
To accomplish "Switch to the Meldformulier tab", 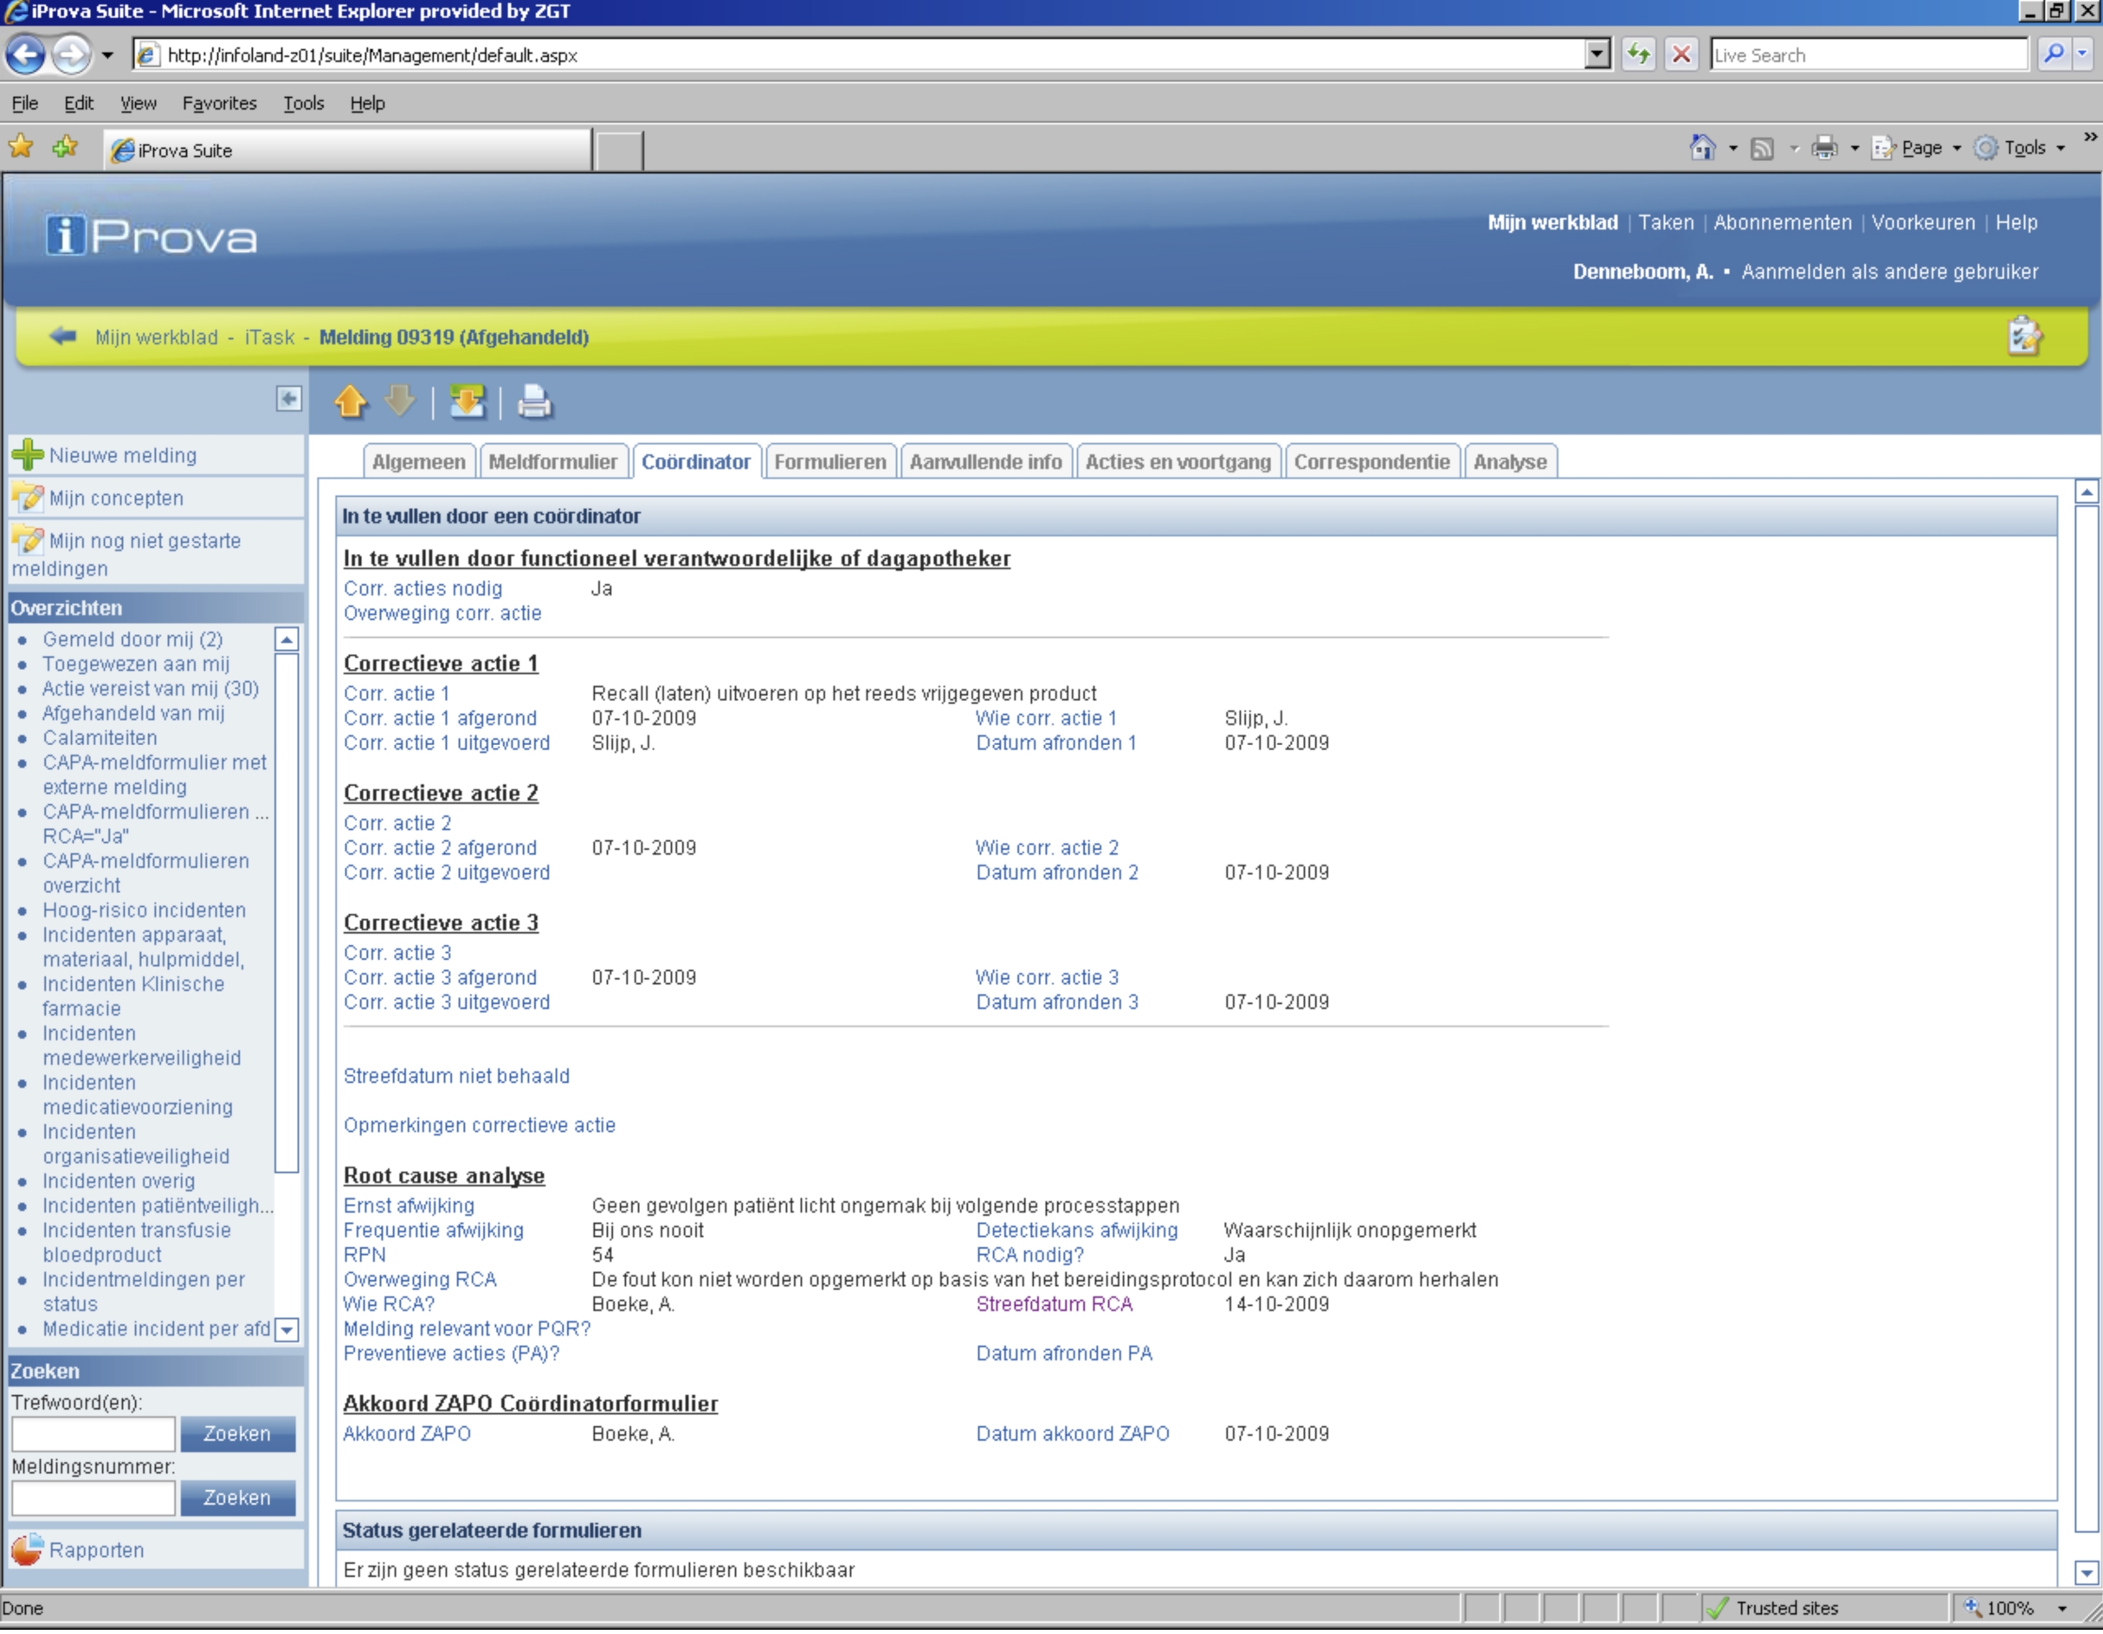I will 552,462.
